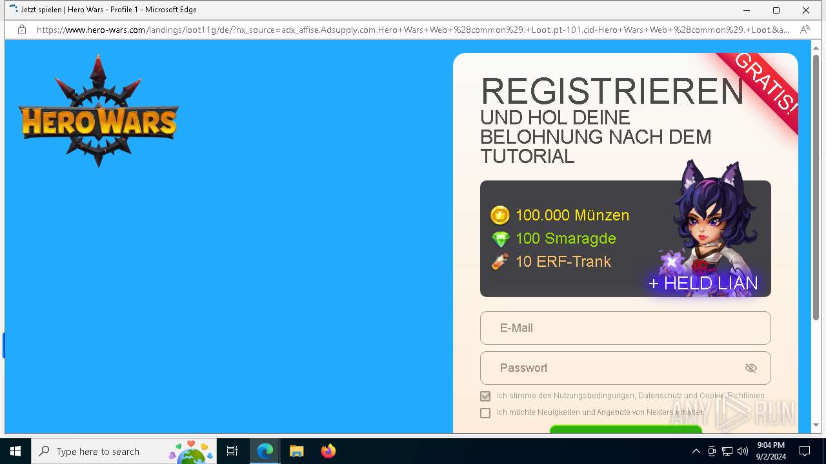Viewport: 826px width, 464px height.
Task: Click the scrollbar down arrow
Action: point(816,425)
